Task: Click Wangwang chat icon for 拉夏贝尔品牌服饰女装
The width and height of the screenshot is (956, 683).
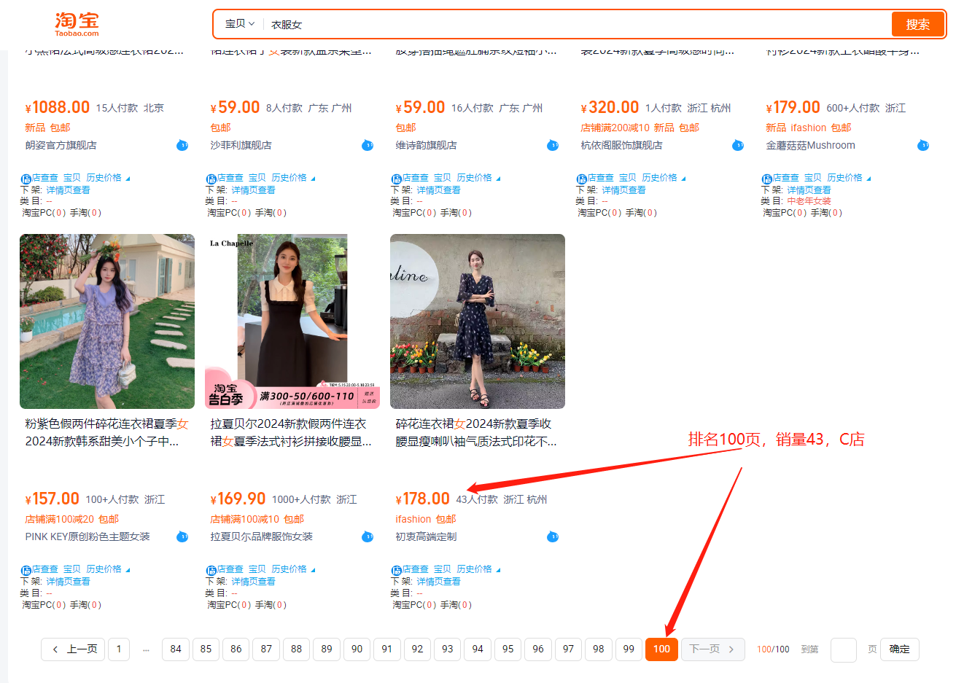Action: pos(368,536)
